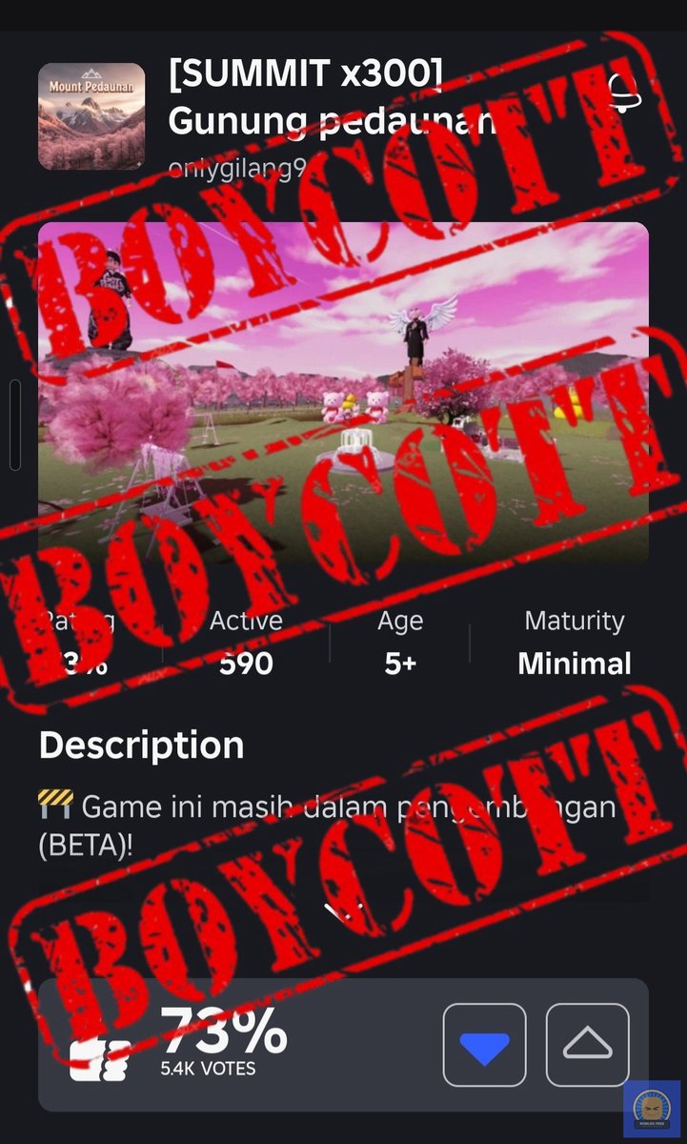Tap the Age 5+ rating info
Image resolution: width=687 pixels, height=1144 pixels.
[x=400, y=643]
